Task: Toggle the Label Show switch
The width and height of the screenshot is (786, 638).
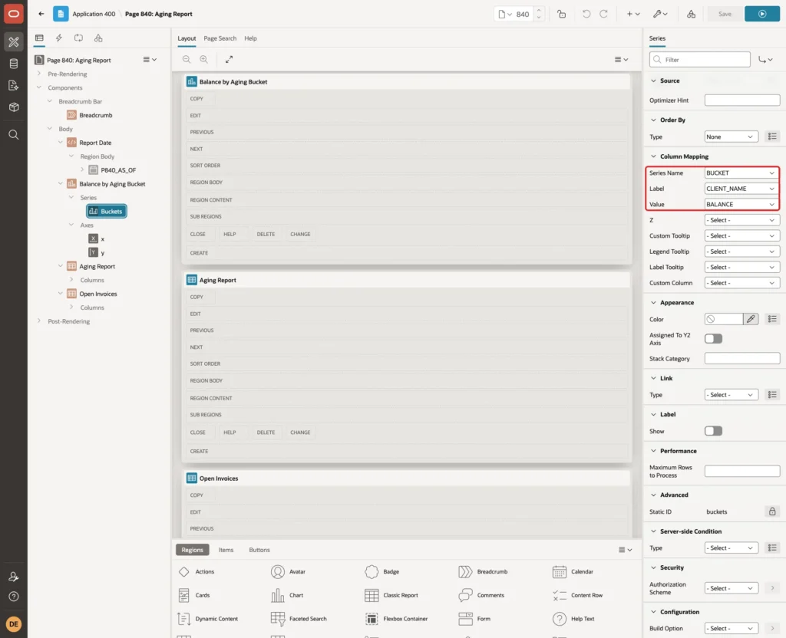Action: point(713,431)
